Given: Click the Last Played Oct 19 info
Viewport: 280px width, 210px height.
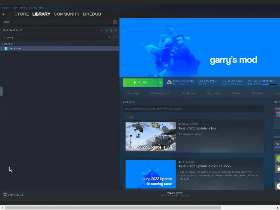Looking at the screenshot, I should coord(207,83).
